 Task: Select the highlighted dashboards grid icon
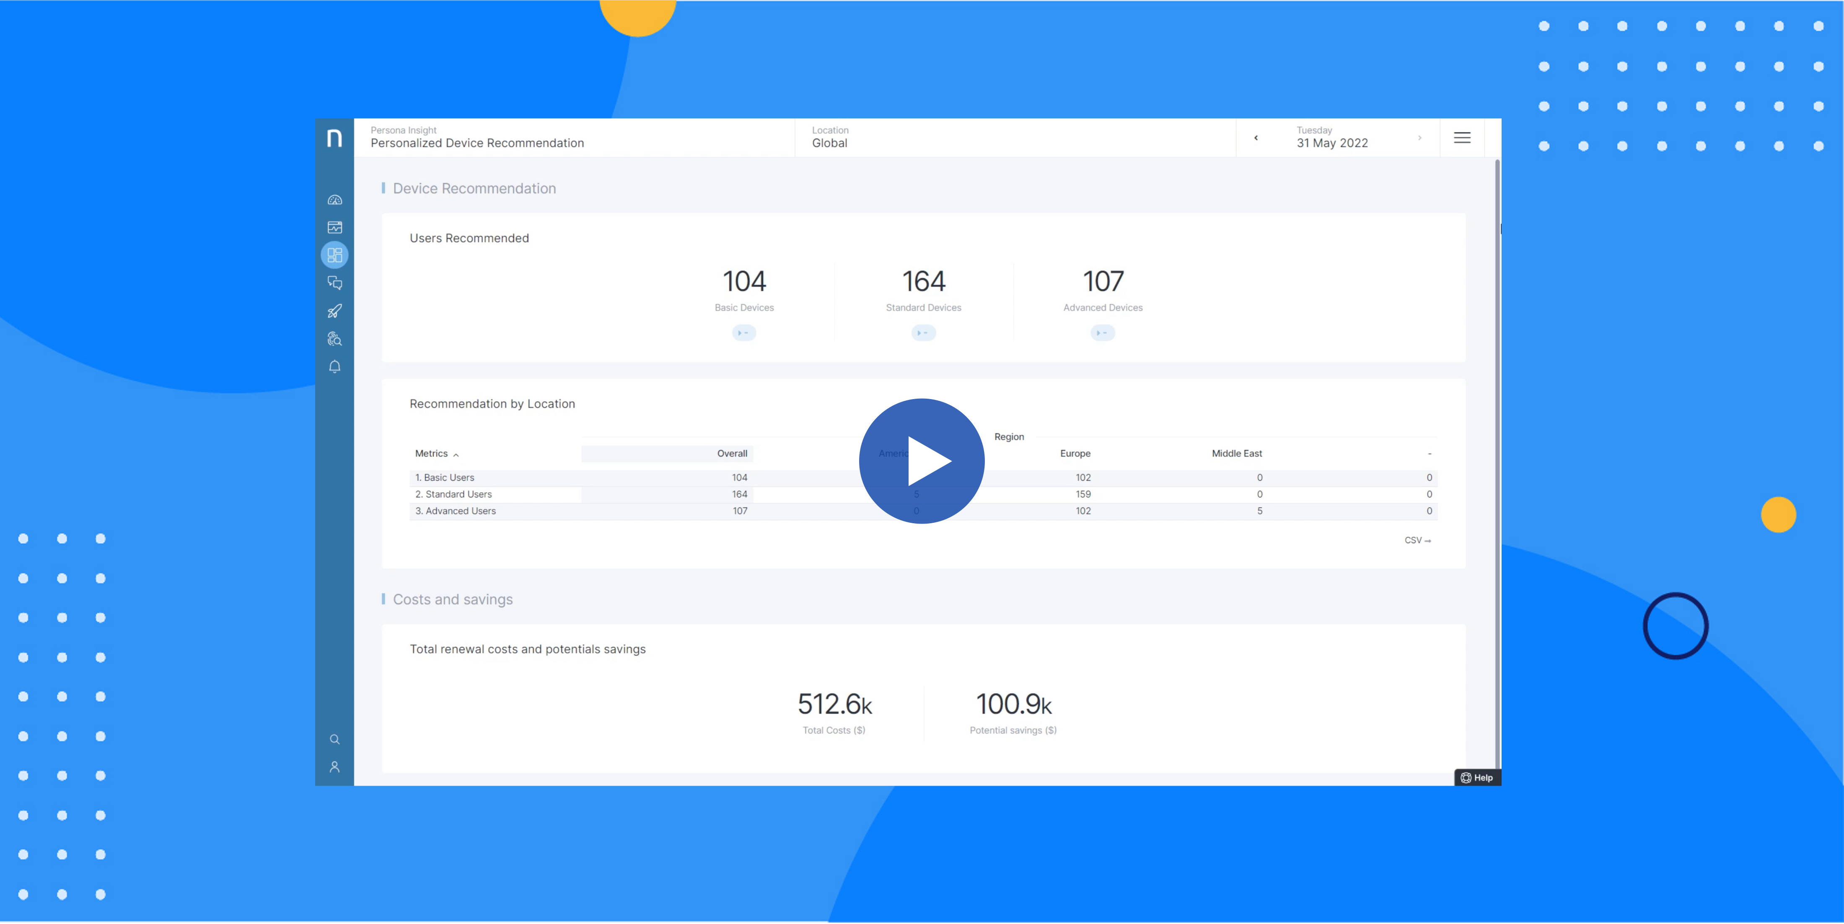(x=334, y=255)
